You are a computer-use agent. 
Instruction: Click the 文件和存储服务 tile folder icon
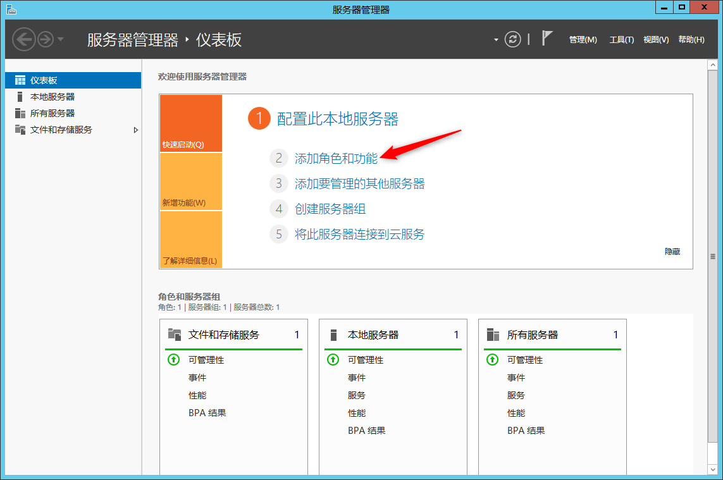[175, 335]
